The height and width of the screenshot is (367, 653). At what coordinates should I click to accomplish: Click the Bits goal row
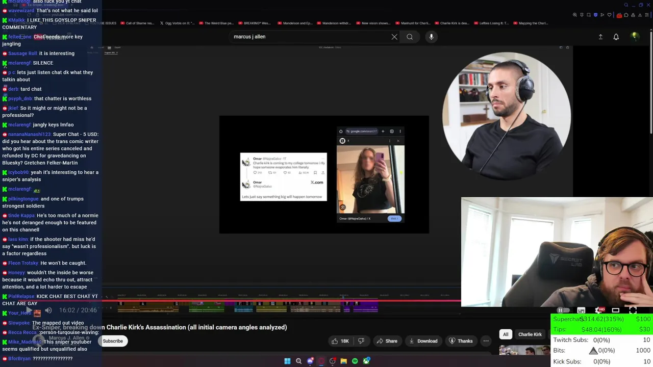tap(602, 350)
